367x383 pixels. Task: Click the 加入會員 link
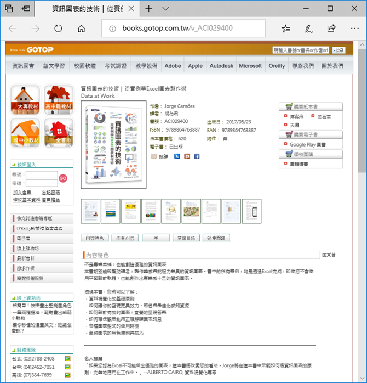coord(22,193)
